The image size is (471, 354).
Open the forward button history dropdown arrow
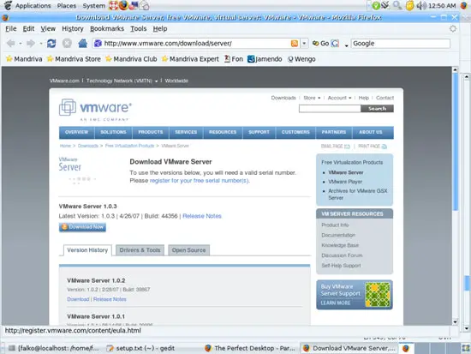[41, 44]
